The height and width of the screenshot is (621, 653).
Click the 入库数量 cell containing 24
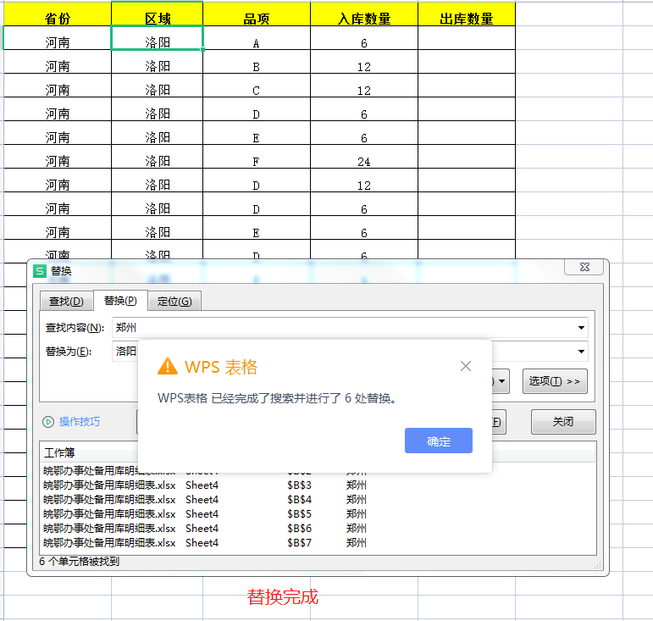click(x=364, y=157)
